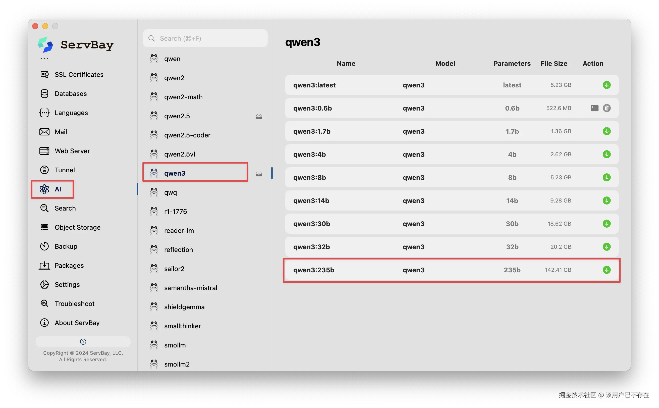Choose the reader-lm model entry
This screenshot has height=408, width=659.
179,231
